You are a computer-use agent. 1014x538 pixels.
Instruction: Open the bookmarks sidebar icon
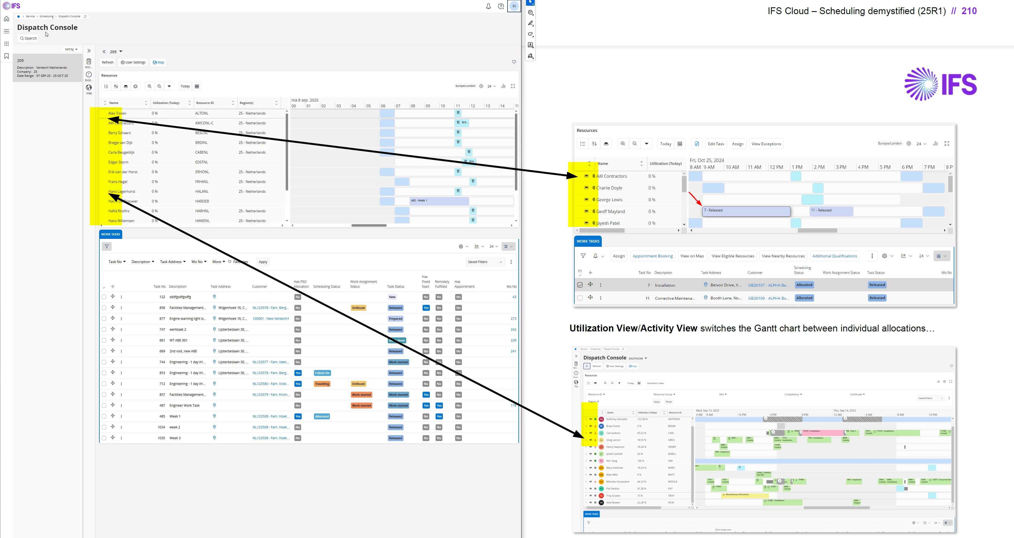[6, 56]
